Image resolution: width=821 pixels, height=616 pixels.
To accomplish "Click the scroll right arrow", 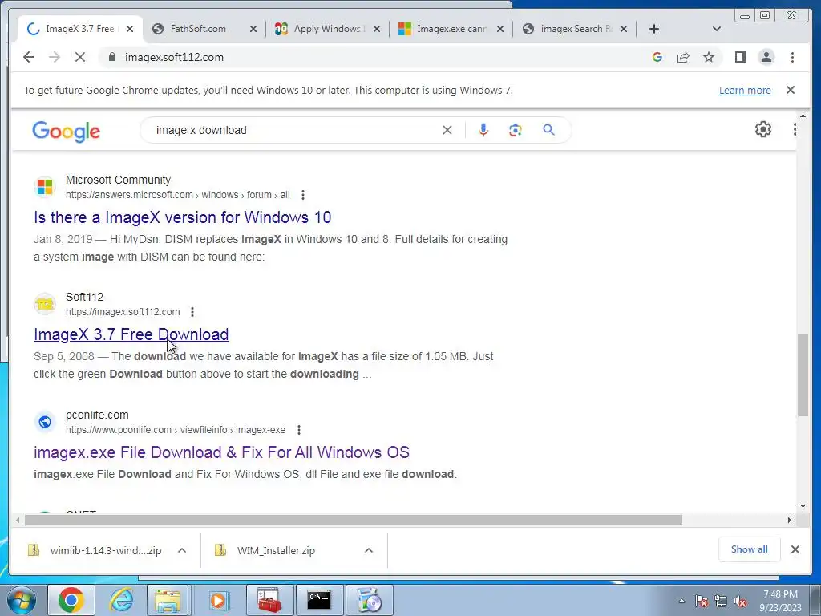I will (x=790, y=520).
